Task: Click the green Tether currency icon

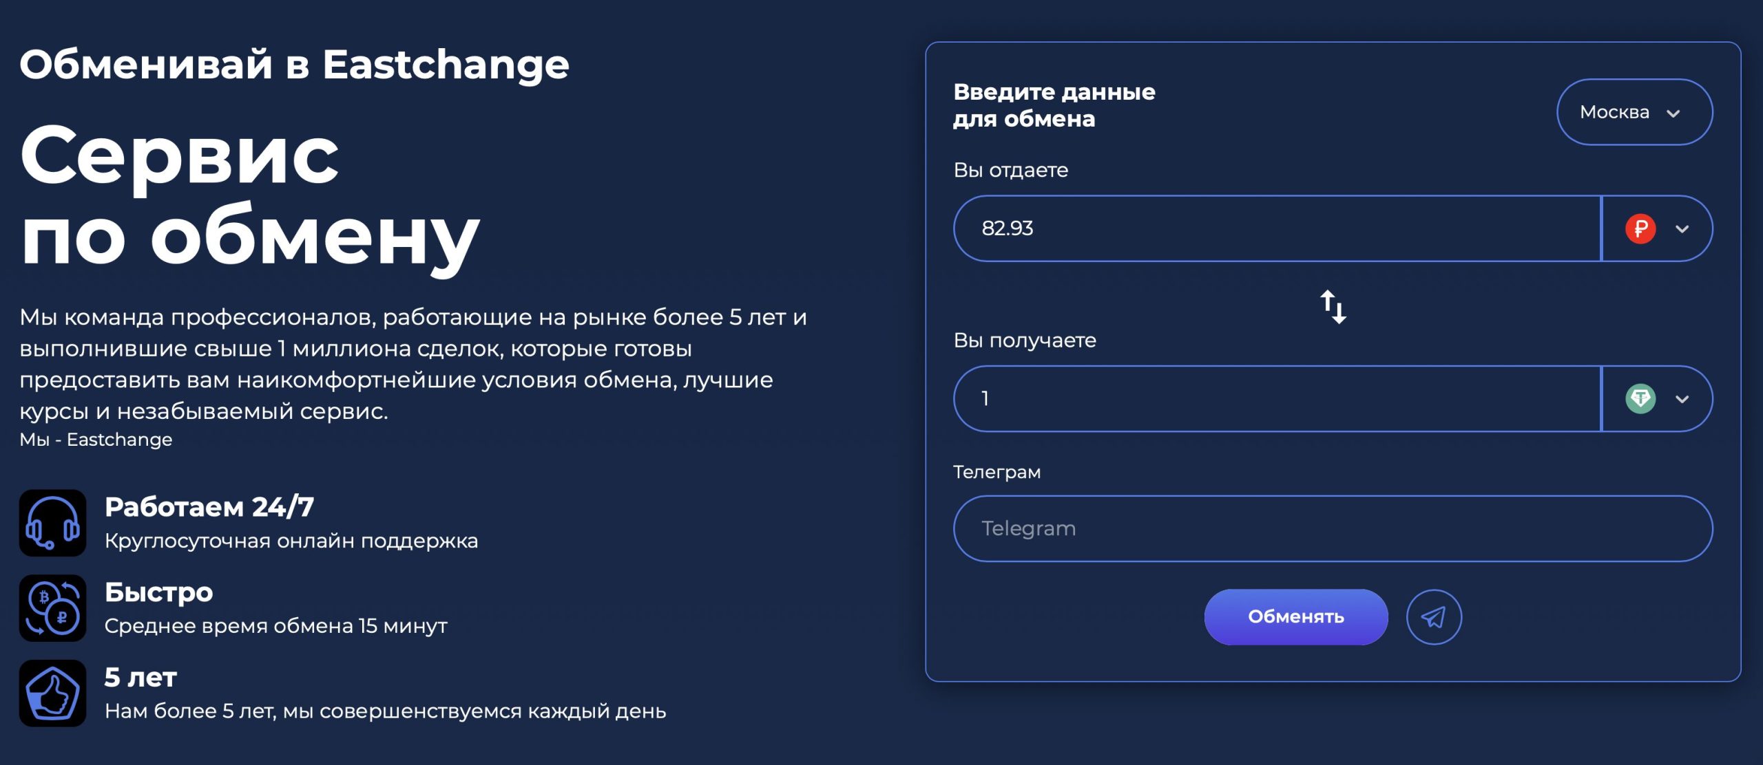Action: [1640, 399]
